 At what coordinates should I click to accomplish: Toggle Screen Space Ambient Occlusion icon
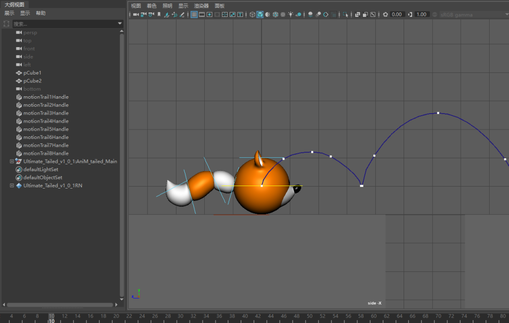coord(310,14)
